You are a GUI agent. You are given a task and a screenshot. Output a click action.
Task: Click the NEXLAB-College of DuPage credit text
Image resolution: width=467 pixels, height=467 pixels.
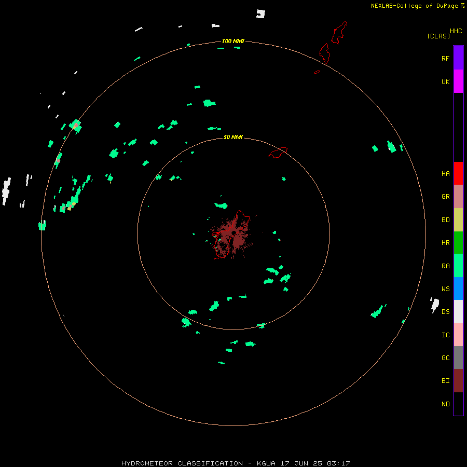click(x=414, y=6)
